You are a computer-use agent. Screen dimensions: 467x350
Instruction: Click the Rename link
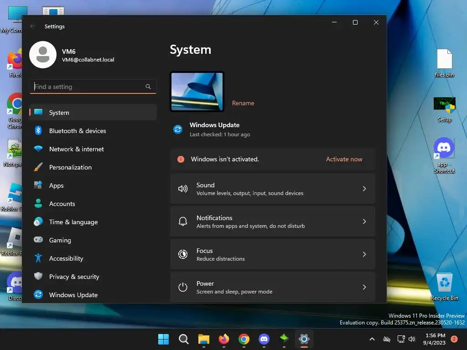[x=243, y=103]
